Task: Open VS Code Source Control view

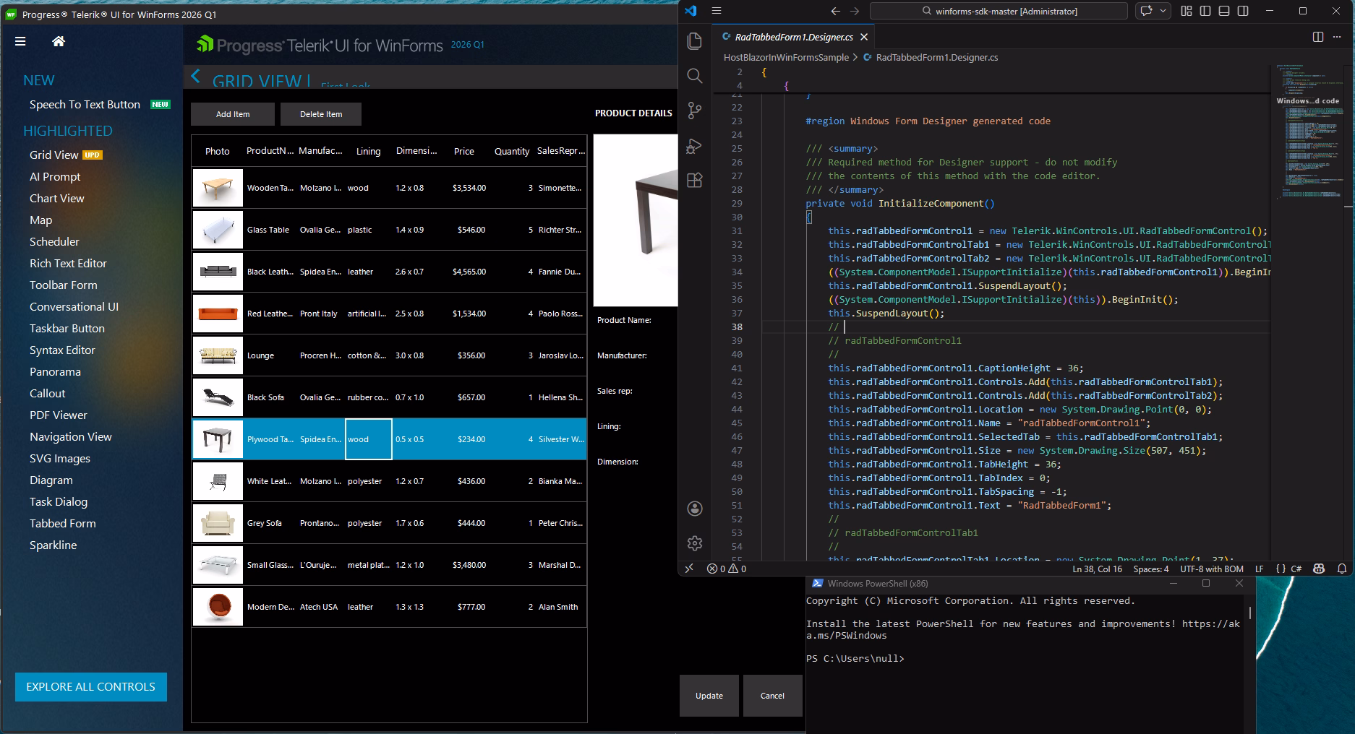Action: (x=695, y=111)
